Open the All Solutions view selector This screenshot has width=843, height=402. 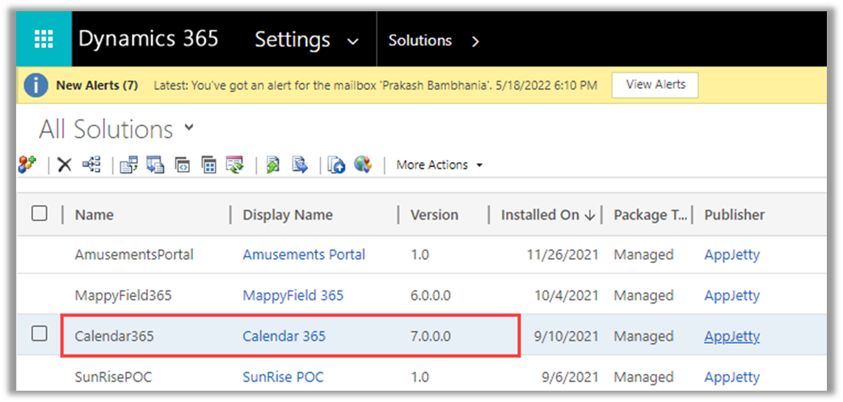[x=189, y=128]
